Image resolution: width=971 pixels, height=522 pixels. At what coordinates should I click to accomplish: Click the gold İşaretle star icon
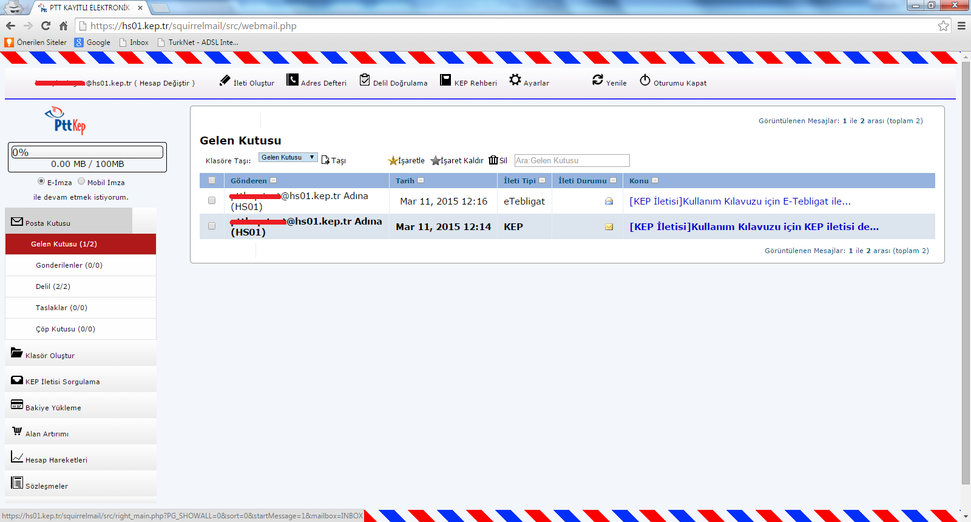point(393,161)
